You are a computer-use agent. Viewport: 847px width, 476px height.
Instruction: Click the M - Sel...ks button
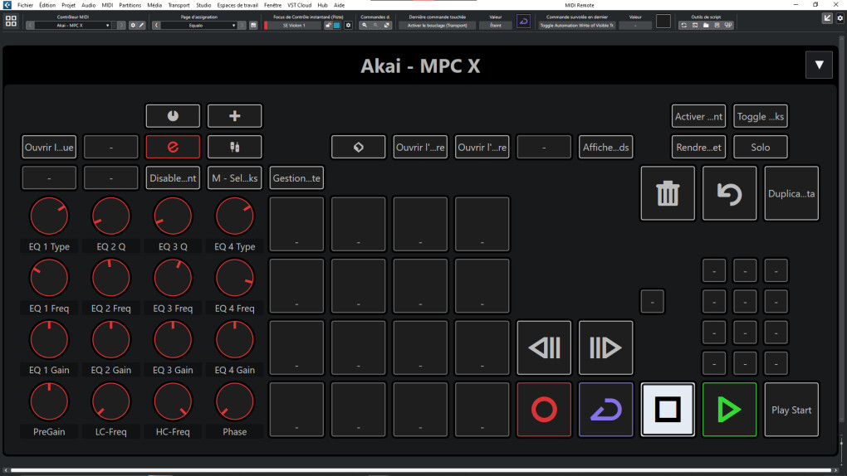click(x=234, y=177)
